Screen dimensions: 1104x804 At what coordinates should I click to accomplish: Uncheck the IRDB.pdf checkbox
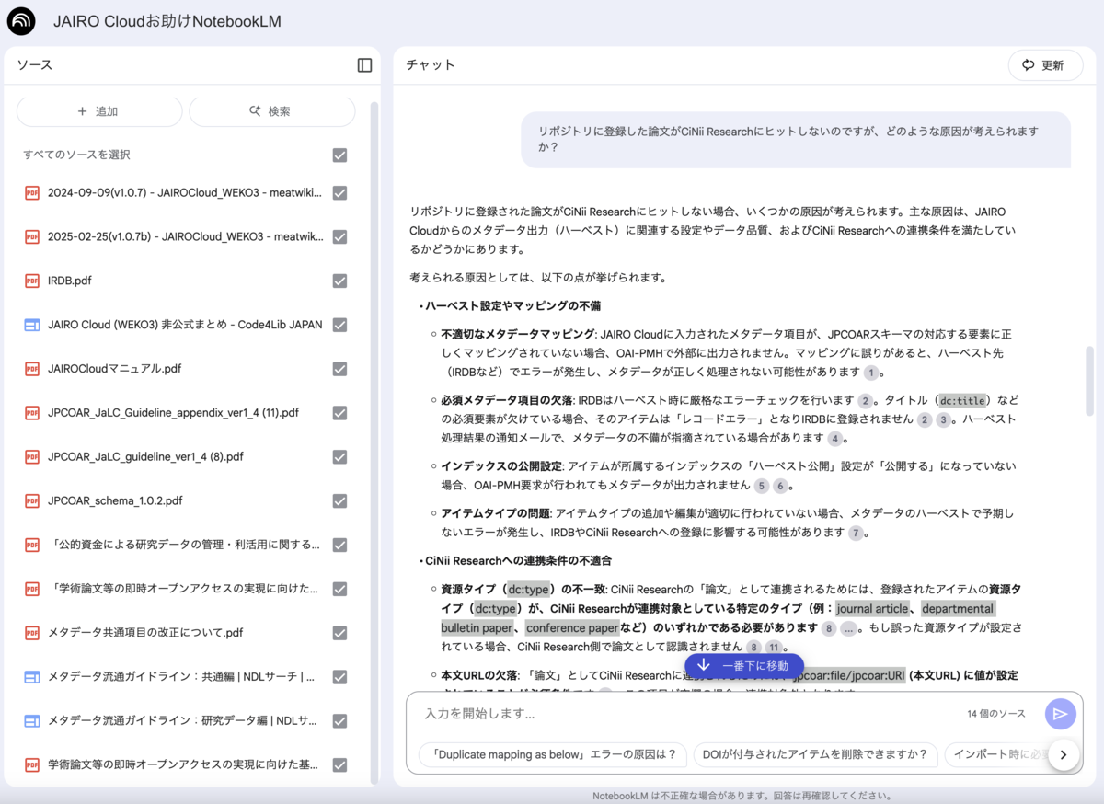click(339, 281)
